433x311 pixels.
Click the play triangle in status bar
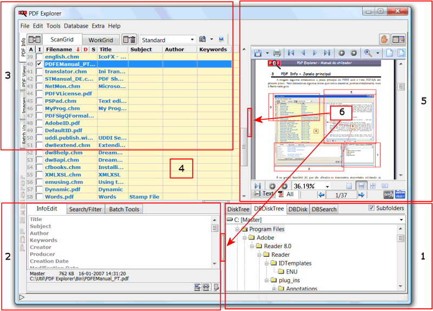(22, 297)
